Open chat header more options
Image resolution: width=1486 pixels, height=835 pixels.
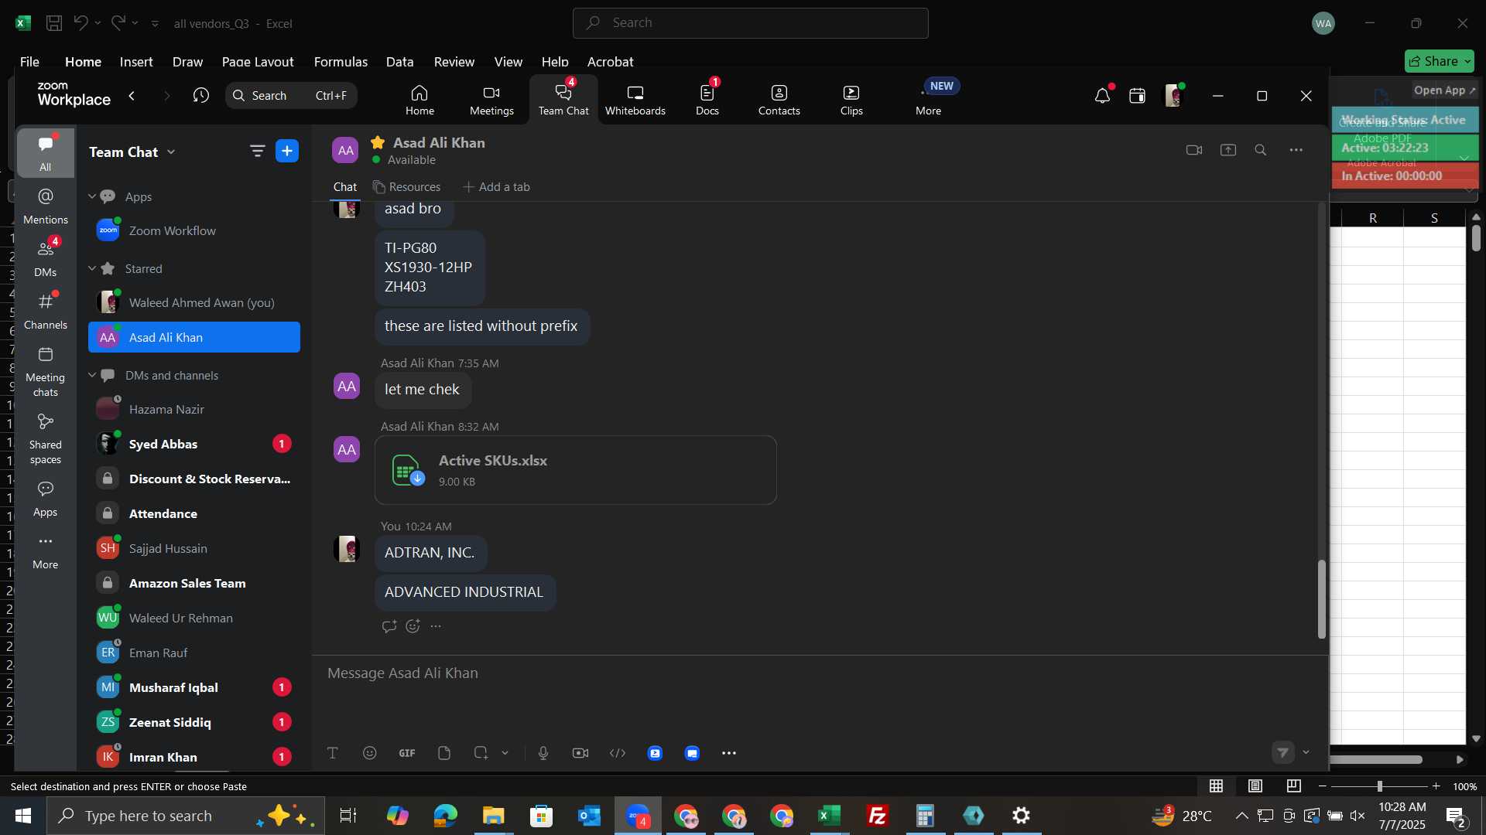click(1296, 150)
